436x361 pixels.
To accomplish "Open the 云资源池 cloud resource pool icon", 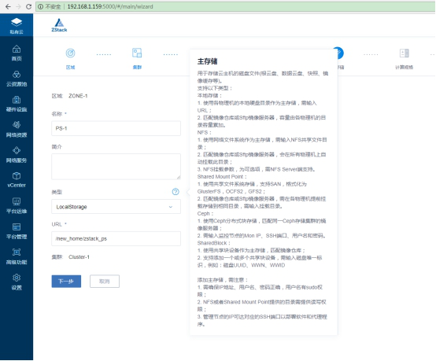I will tap(17, 75).
